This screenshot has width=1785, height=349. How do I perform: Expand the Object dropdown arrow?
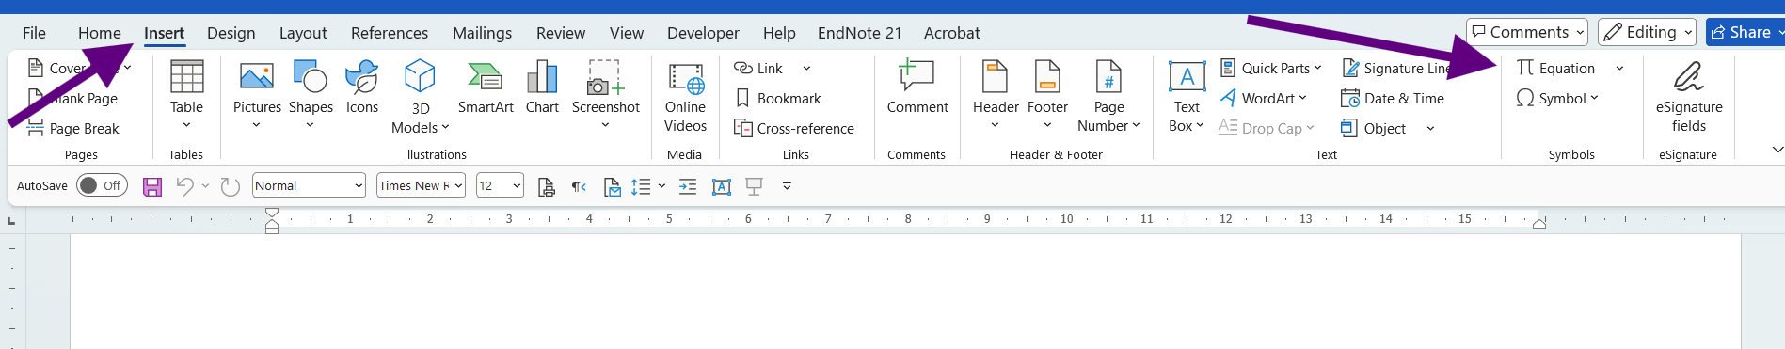coord(1430,128)
